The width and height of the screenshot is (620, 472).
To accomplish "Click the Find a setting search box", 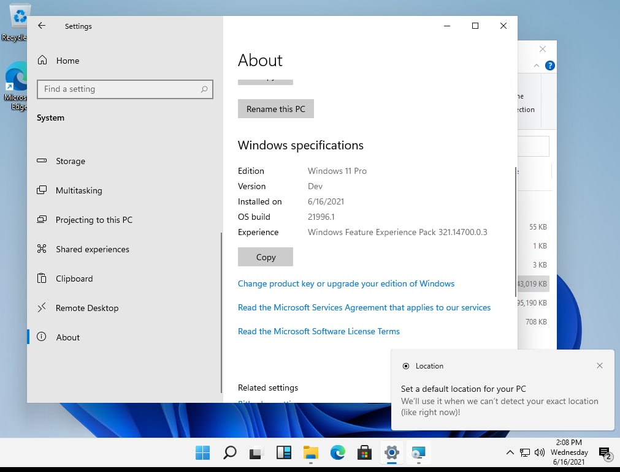I will tap(125, 89).
